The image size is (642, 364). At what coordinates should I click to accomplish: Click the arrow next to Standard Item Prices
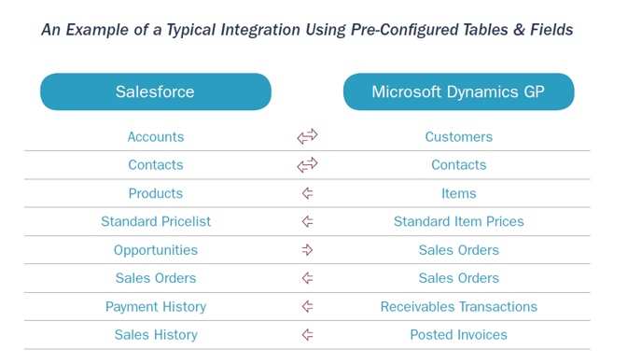[308, 221]
